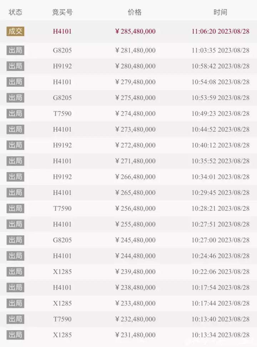
Task: Click the 出局 badge beside ¥256,480,000
Action: (x=15, y=208)
